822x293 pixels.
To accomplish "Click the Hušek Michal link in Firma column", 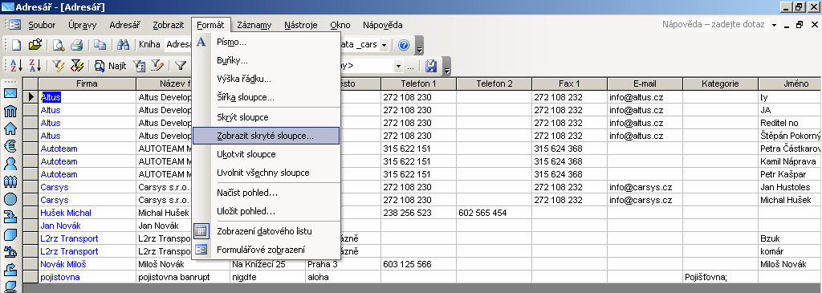I will pos(66,213).
